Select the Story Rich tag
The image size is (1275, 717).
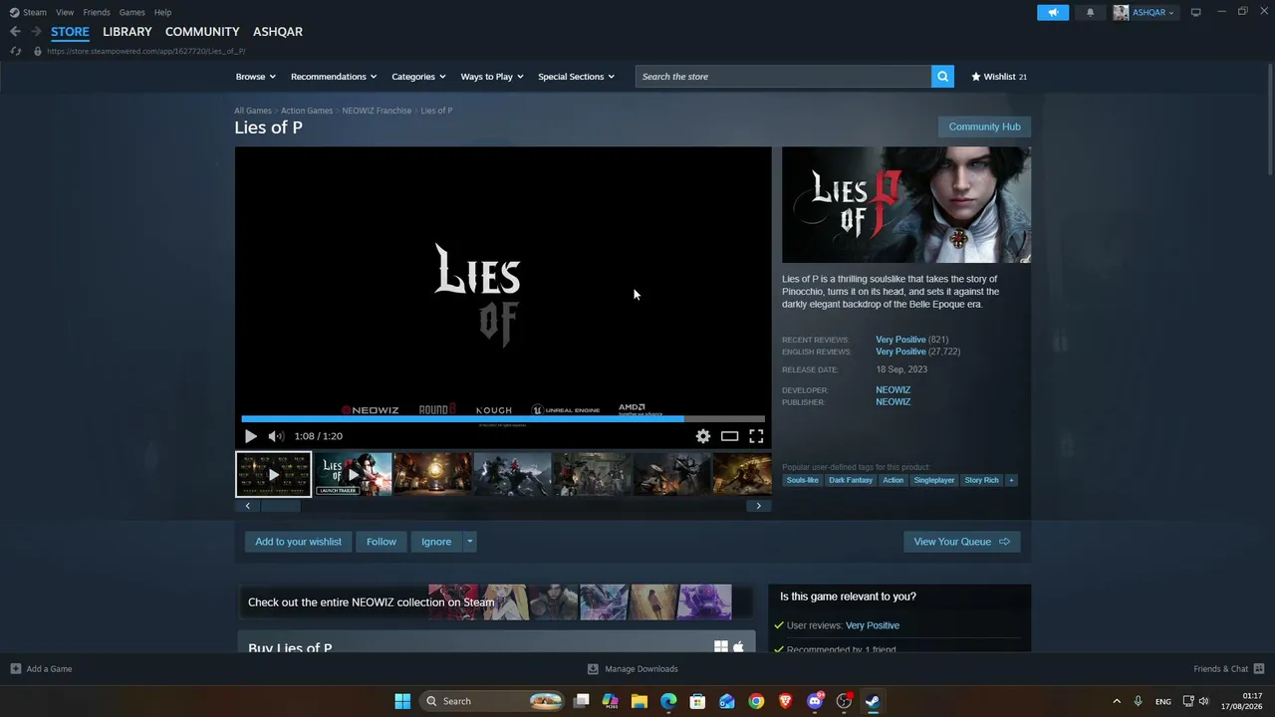click(x=981, y=480)
